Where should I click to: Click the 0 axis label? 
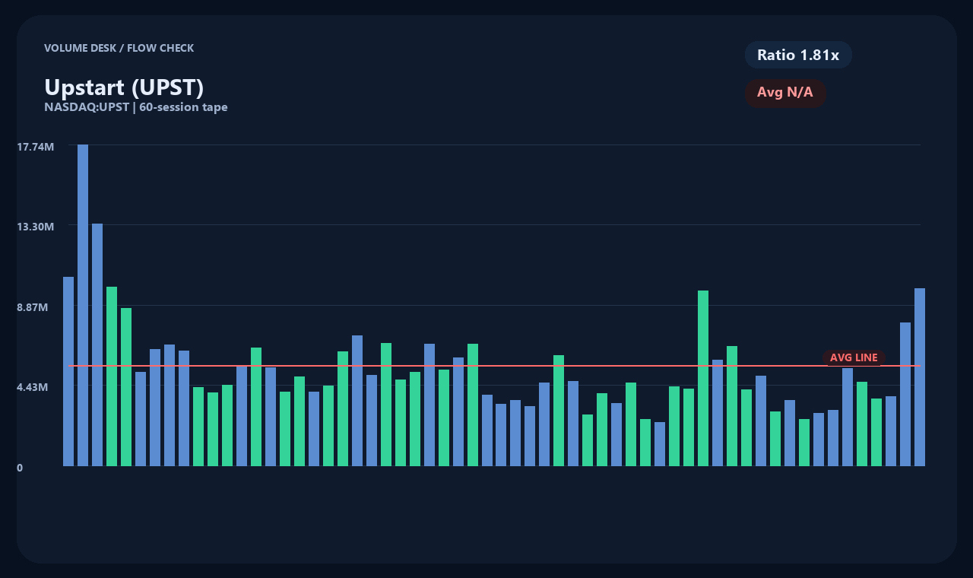(x=20, y=468)
